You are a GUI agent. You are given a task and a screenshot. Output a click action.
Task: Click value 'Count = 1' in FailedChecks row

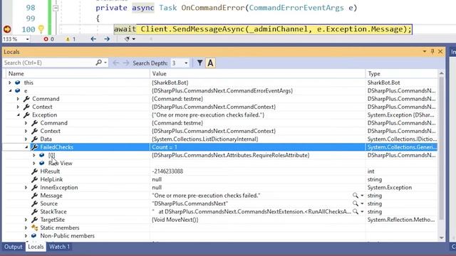[x=165, y=147]
